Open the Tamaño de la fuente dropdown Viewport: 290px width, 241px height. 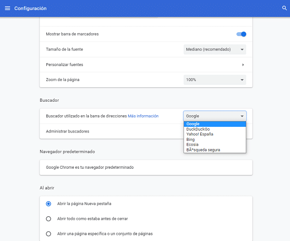[x=215, y=49]
